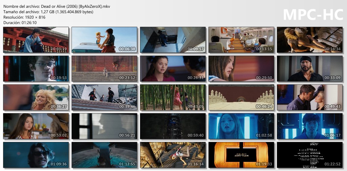Select the thumbnail stamped 00:26:31

(x=172, y=69)
